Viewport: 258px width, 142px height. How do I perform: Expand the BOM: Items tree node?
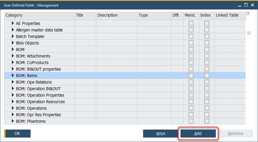pos(13,76)
